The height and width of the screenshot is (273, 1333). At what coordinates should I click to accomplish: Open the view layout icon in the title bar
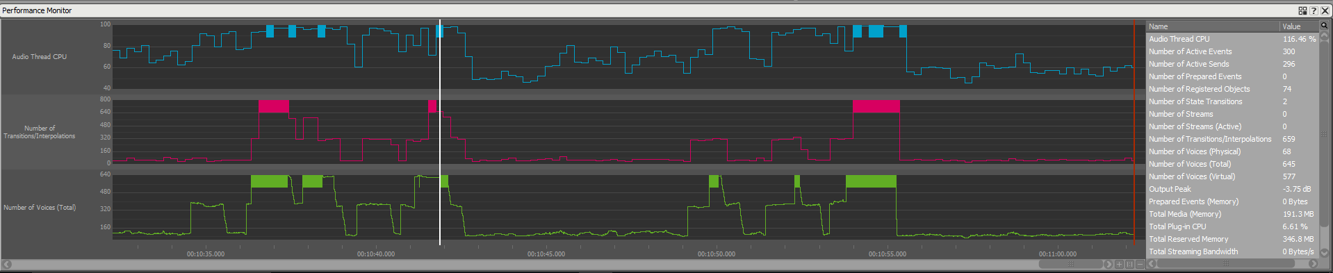coord(1302,10)
